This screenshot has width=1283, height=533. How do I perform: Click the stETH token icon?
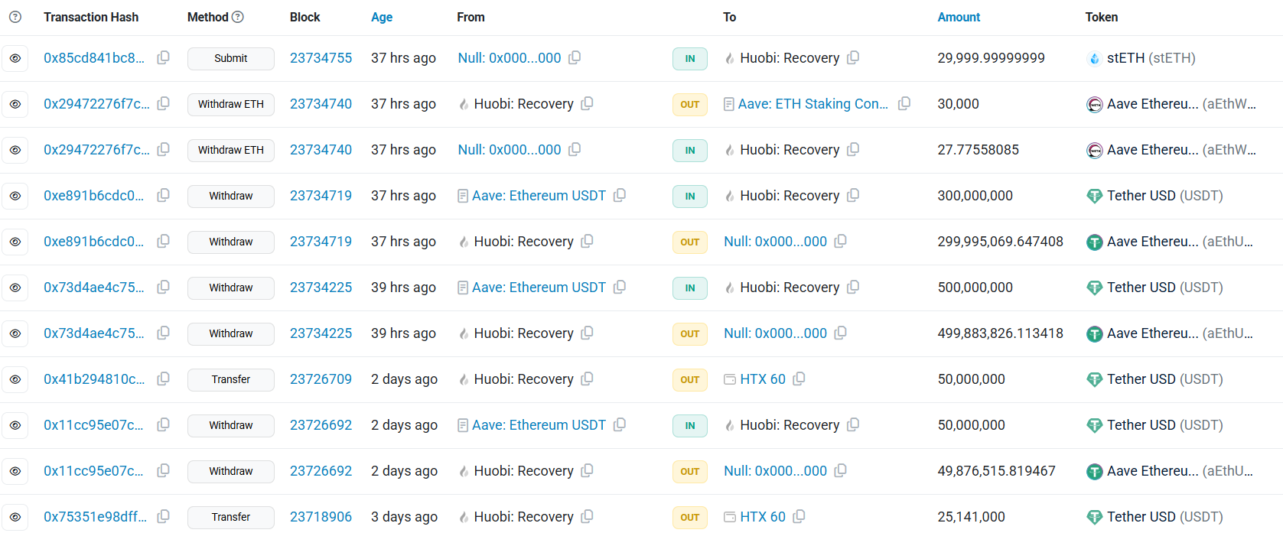(x=1094, y=59)
